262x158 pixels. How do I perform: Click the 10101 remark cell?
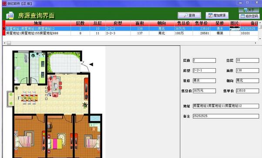(249, 33)
